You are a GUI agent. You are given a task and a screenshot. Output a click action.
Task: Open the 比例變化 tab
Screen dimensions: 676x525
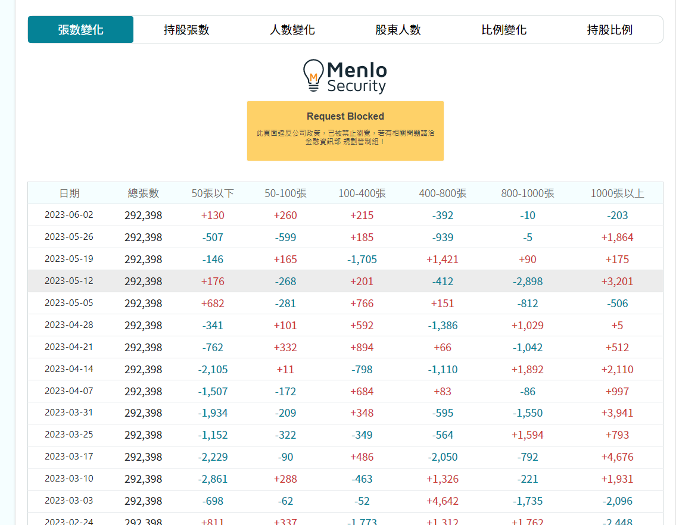504,30
